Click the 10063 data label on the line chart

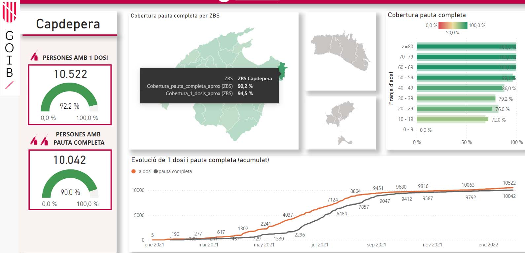tap(468, 185)
